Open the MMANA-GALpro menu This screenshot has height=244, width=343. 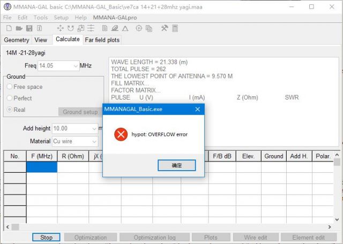[x=115, y=18]
